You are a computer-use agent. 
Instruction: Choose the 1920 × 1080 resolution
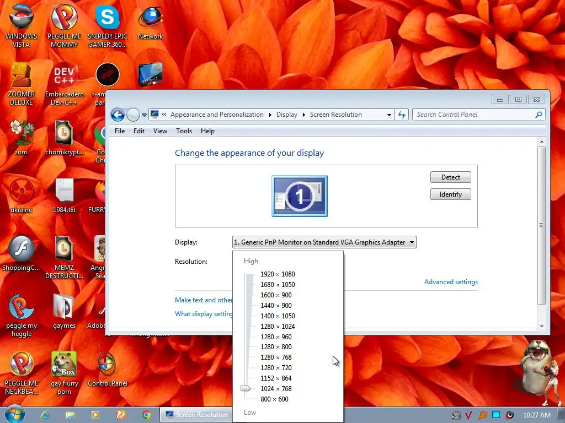tap(278, 274)
